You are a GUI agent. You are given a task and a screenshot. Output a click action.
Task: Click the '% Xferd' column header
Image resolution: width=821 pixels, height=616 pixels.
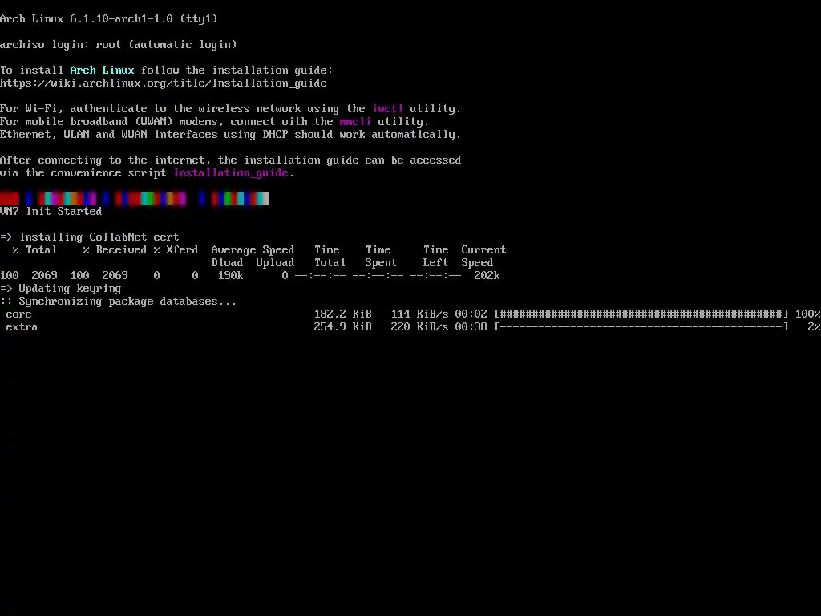(x=176, y=250)
